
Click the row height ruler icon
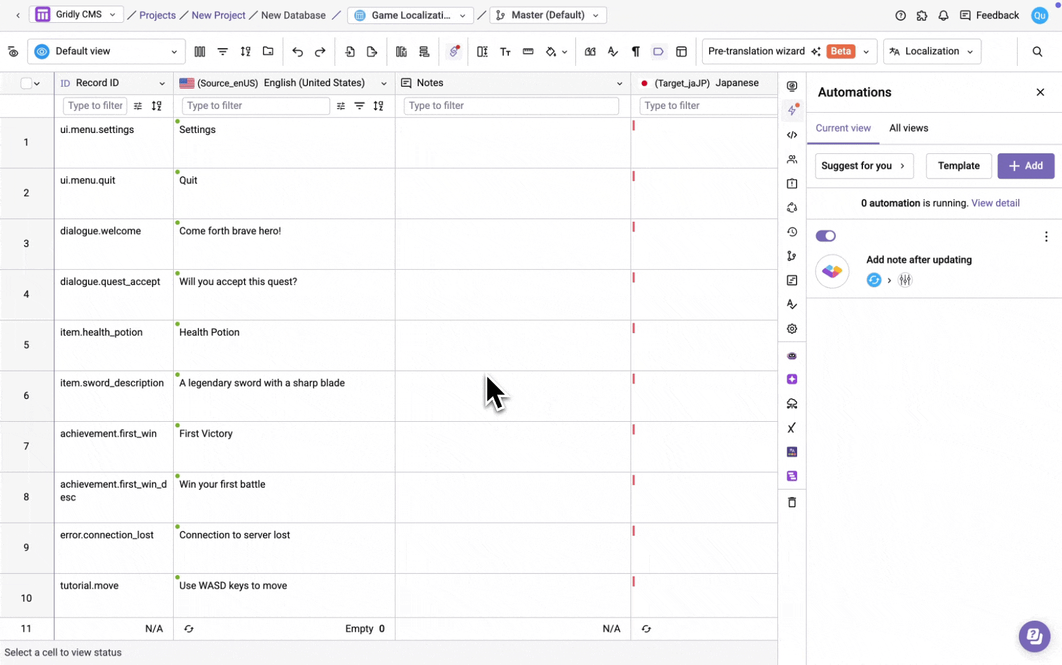pos(528,52)
